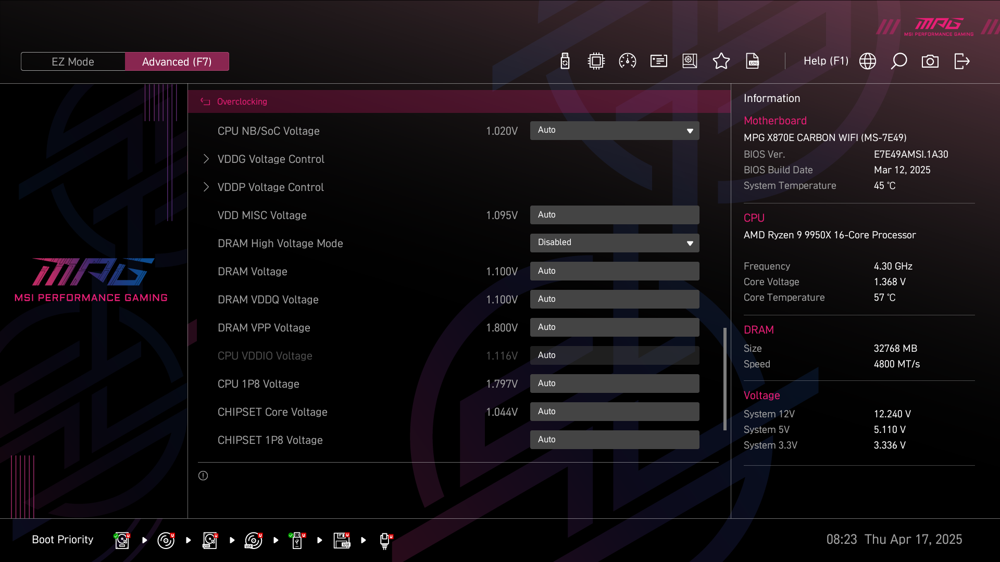Click the exit door arrow icon
The image size is (1000, 562).
[961, 61]
